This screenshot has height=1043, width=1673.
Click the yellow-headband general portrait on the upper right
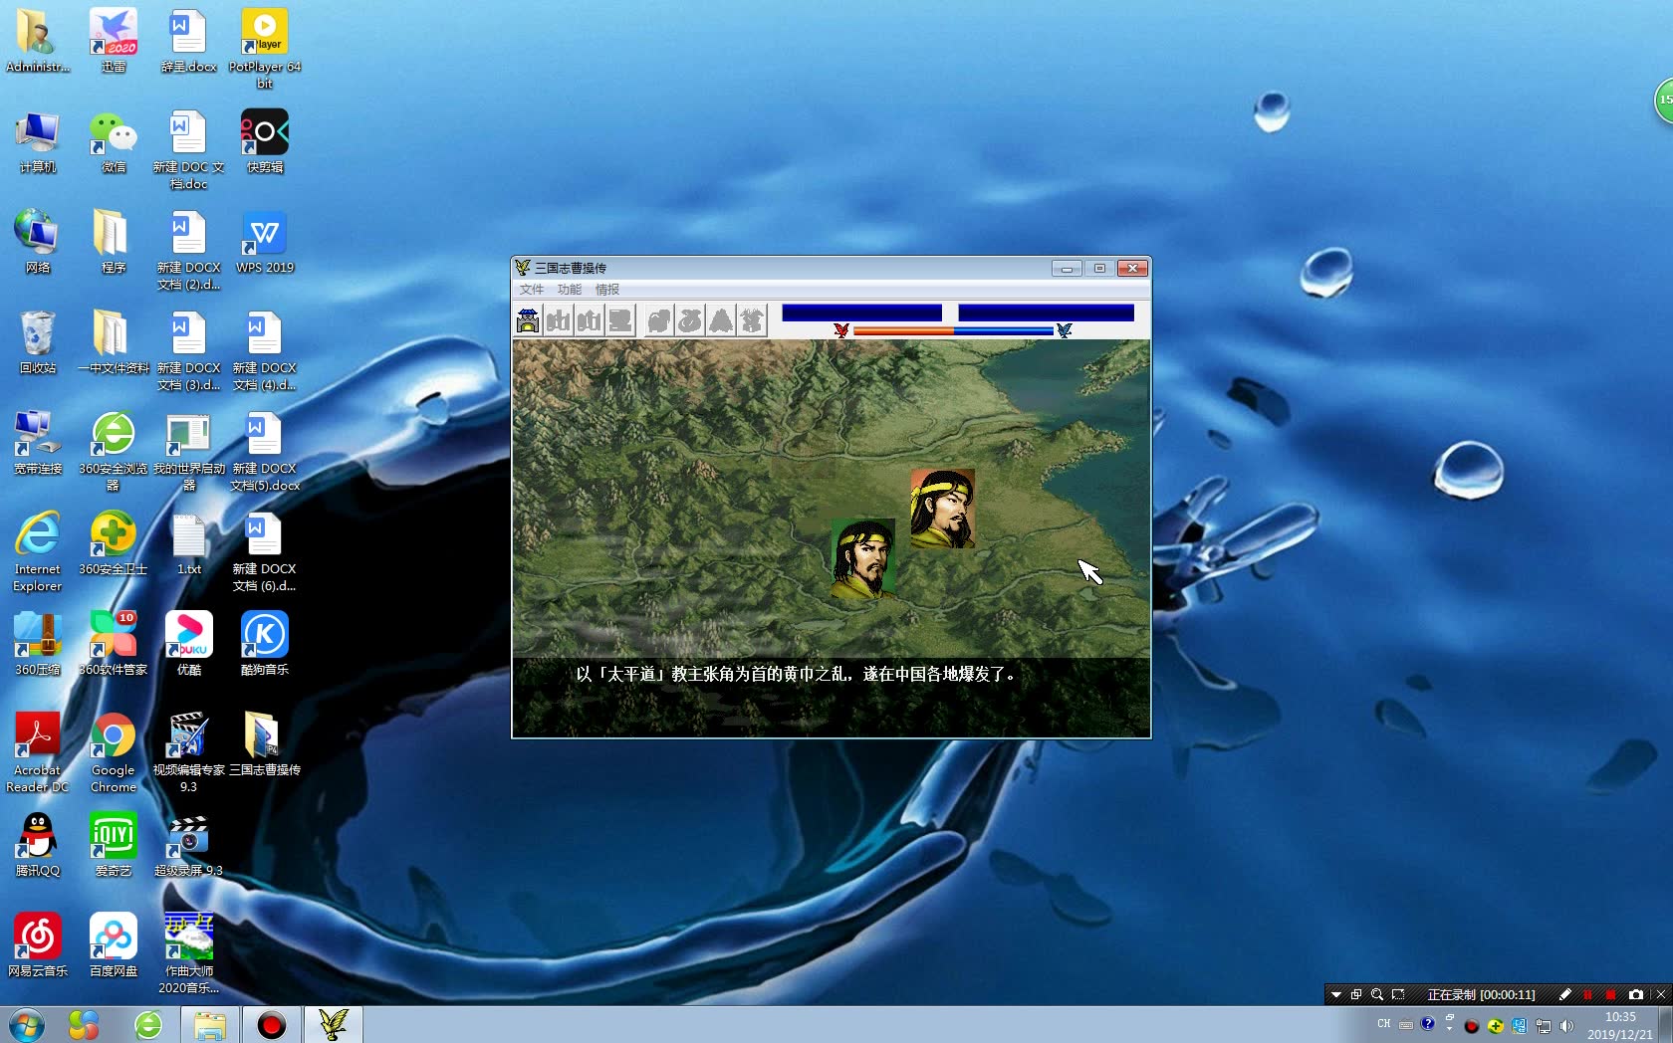(942, 509)
